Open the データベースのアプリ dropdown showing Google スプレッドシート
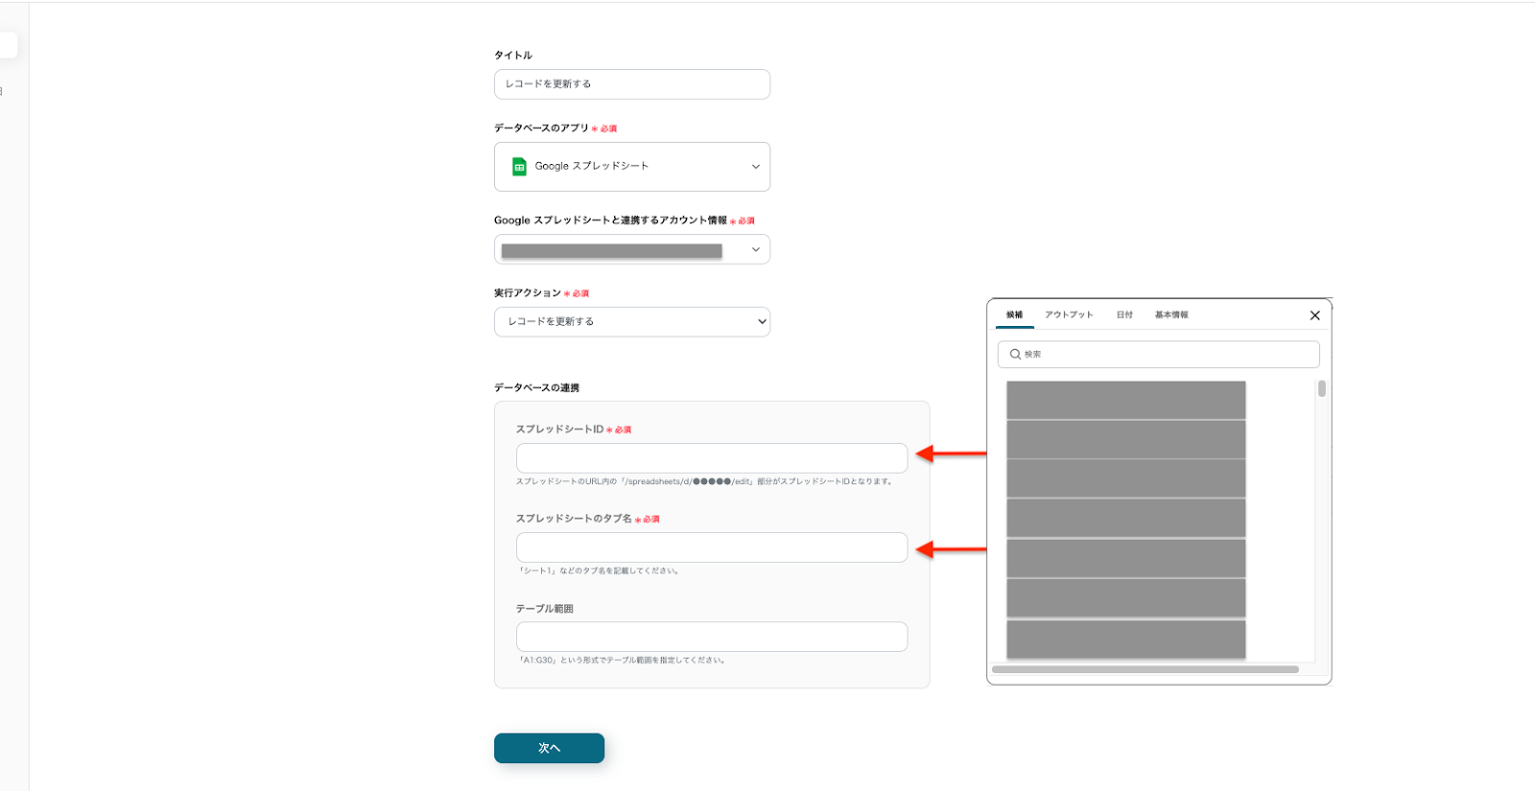The width and height of the screenshot is (1535, 791). (x=632, y=167)
